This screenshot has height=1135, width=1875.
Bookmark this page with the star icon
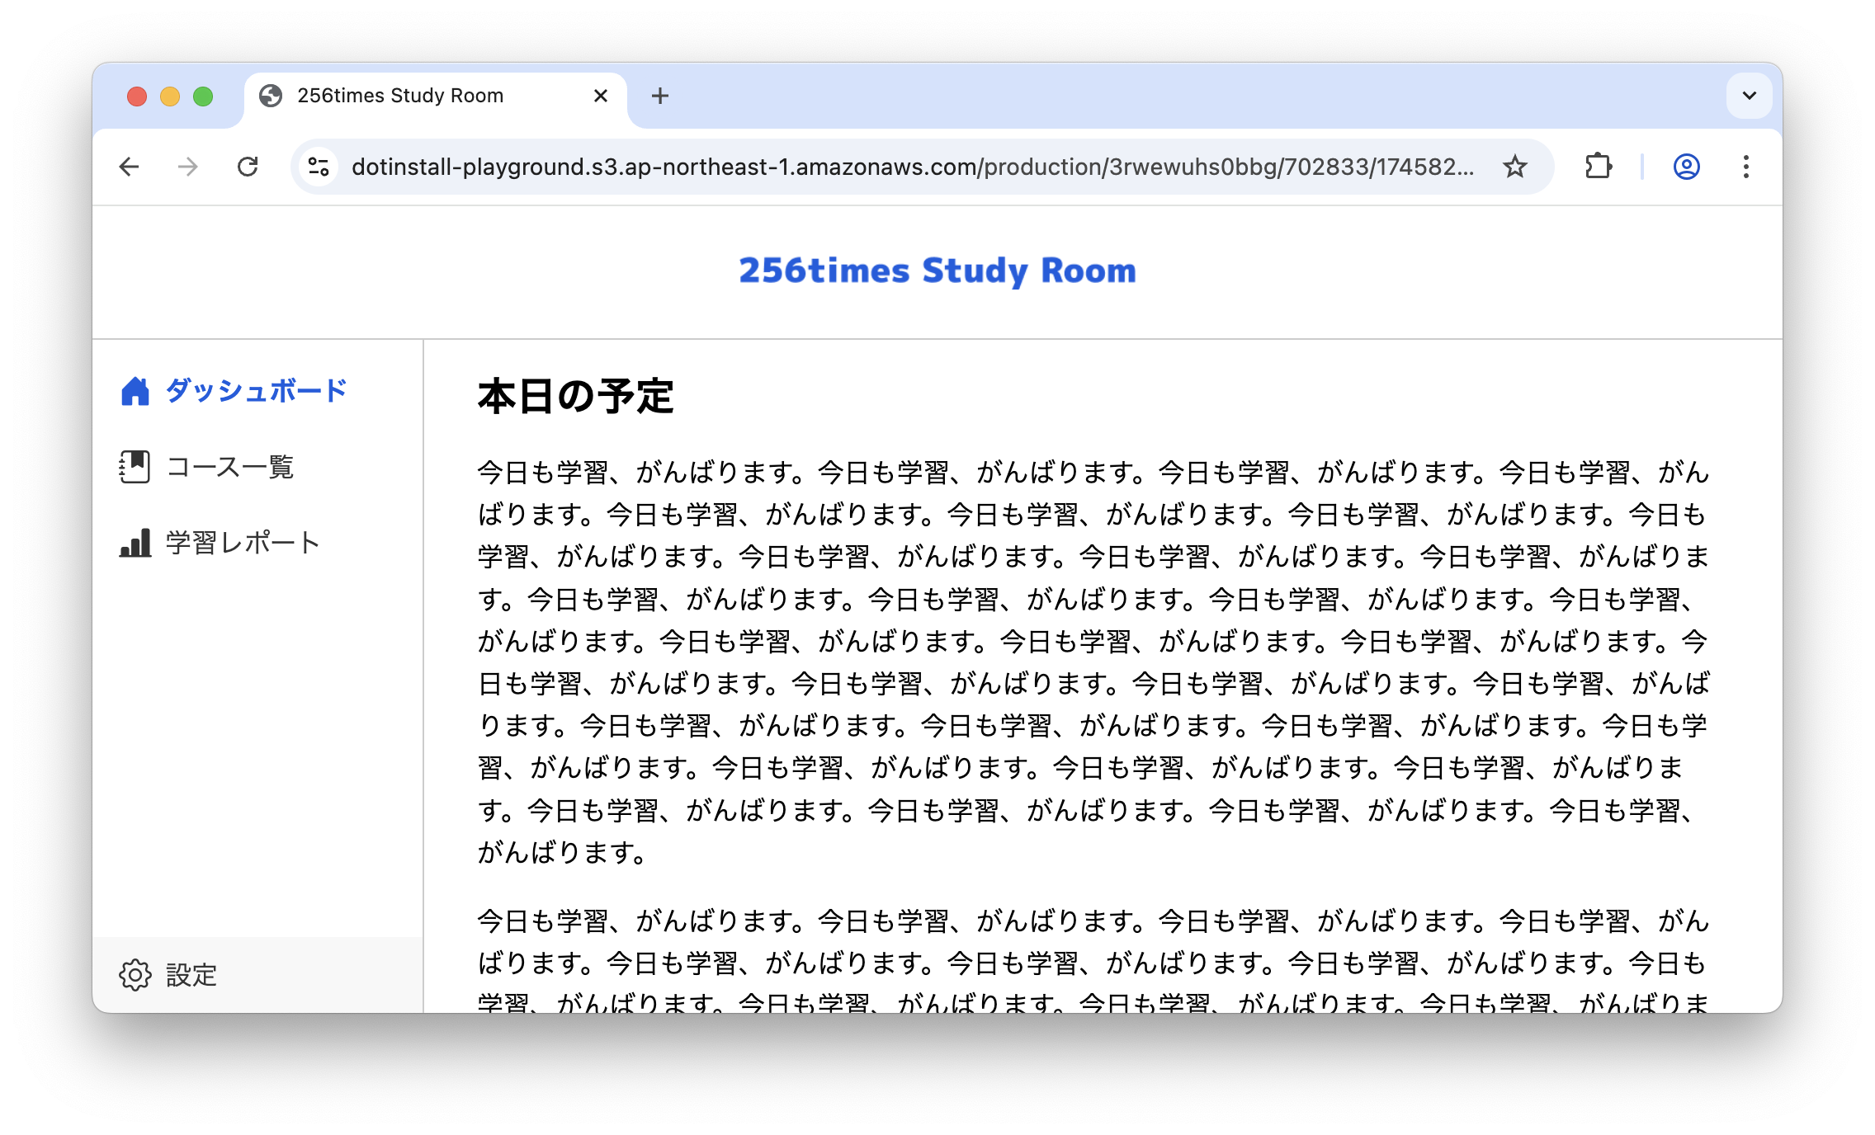[1514, 167]
